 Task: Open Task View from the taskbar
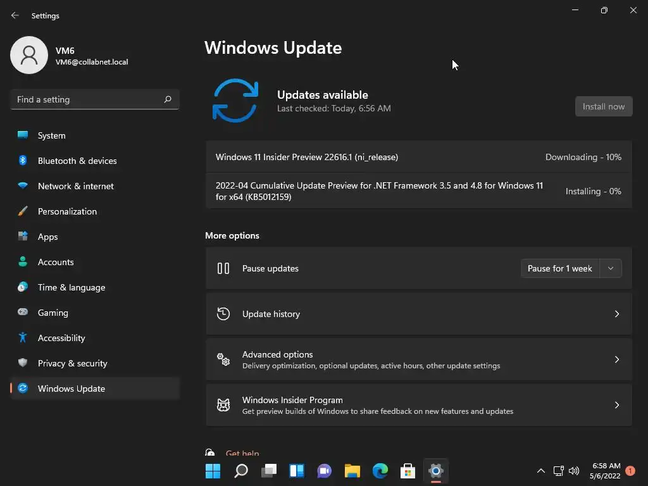pyautogui.click(x=268, y=471)
